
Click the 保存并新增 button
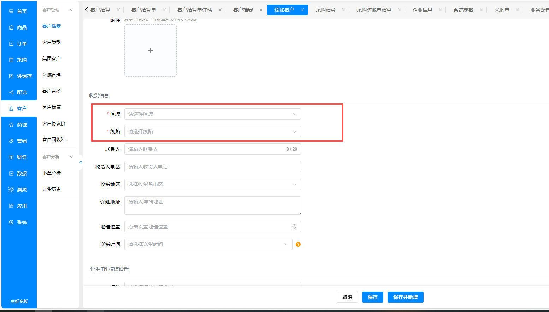406,297
